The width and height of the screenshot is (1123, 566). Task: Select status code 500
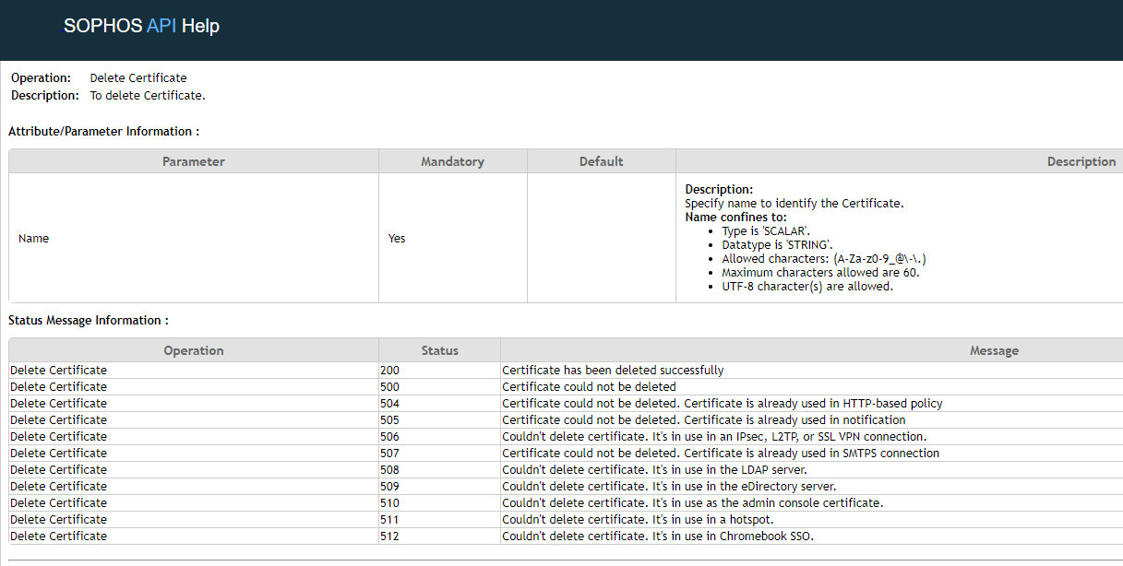point(389,387)
